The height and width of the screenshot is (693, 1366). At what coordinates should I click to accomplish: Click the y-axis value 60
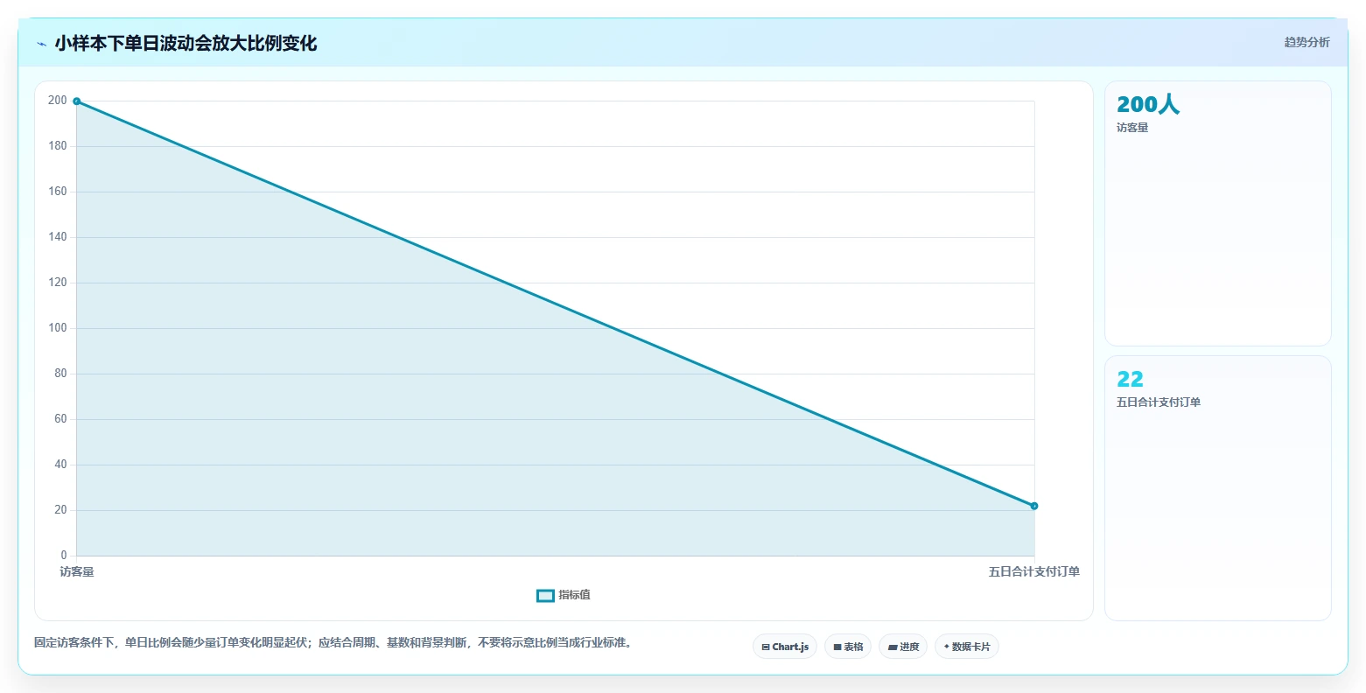tap(60, 419)
